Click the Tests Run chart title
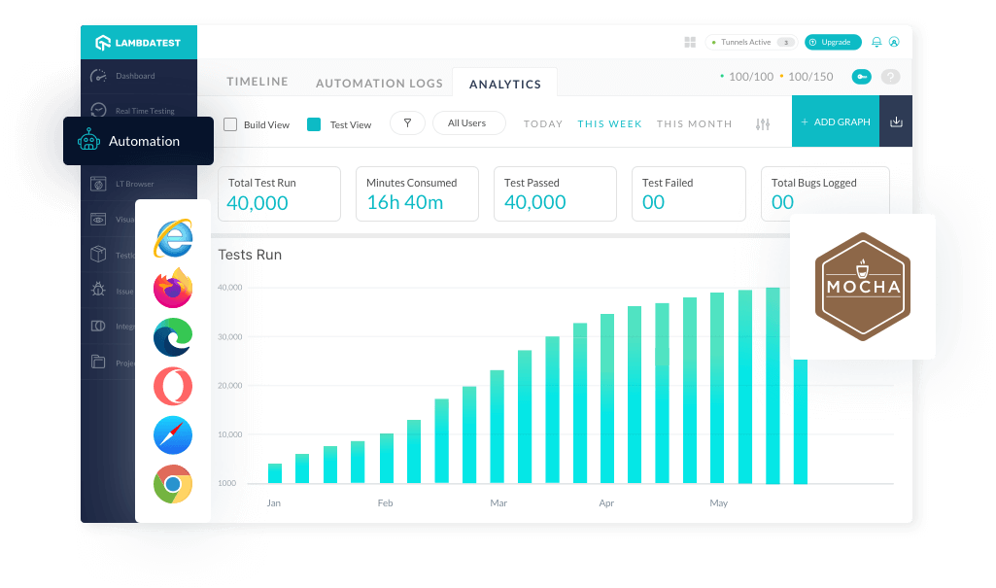996x588 pixels. pyautogui.click(x=250, y=255)
